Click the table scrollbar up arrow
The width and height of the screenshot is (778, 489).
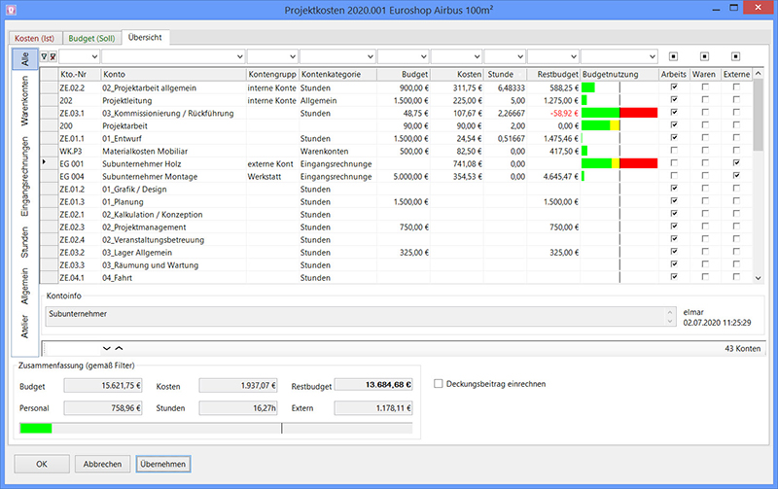pyautogui.click(x=758, y=74)
